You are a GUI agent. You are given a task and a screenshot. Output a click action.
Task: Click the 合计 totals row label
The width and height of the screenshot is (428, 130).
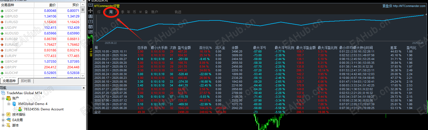click(97, 112)
